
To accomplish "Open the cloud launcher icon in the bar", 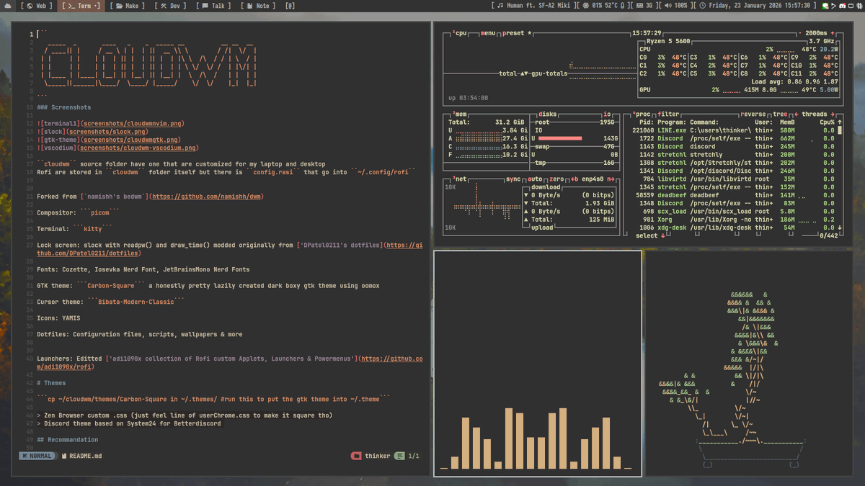I will pyautogui.click(x=9, y=6).
